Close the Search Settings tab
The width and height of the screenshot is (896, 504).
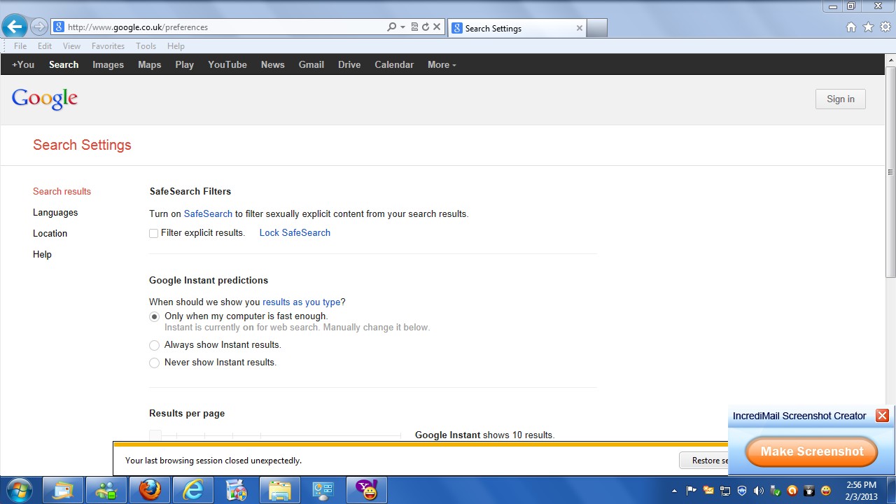point(579,28)
